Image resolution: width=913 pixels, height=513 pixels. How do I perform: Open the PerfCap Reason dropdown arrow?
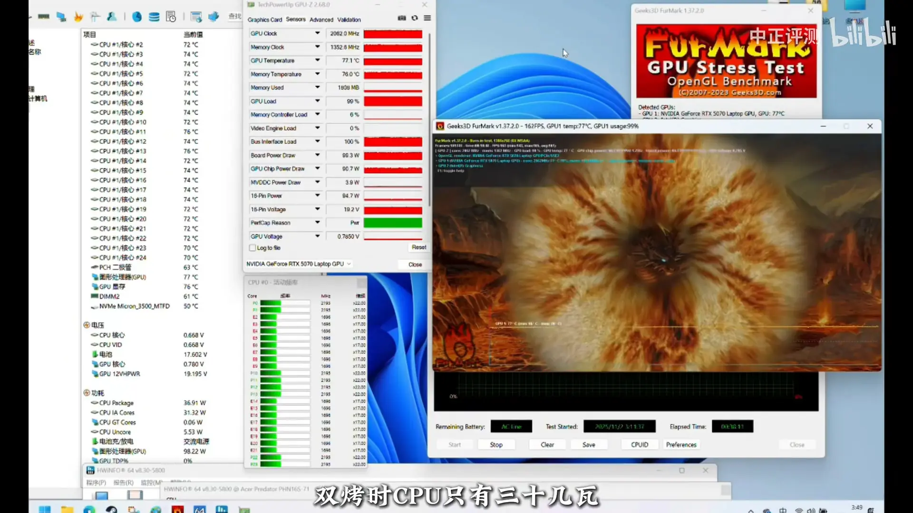(317, 222)
